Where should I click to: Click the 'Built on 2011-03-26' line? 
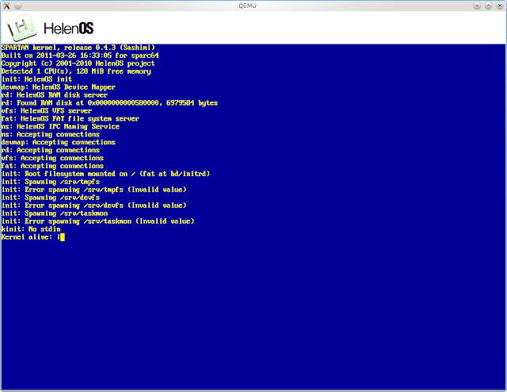(80, 56)
